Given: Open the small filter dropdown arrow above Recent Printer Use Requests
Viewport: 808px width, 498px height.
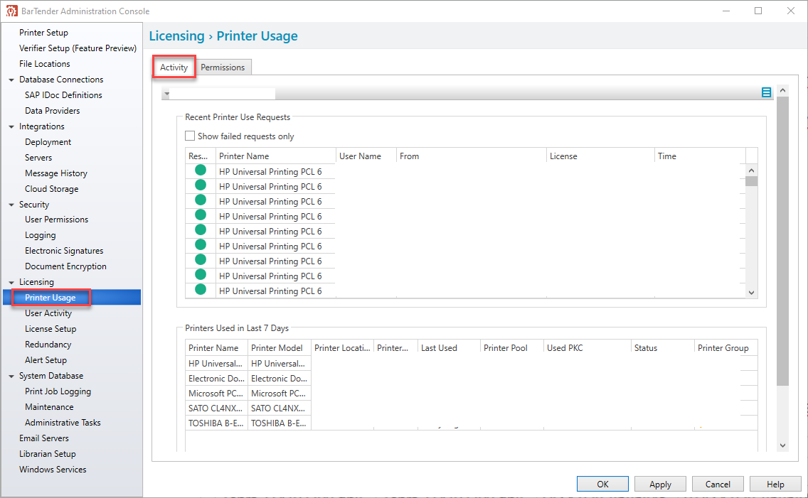Looking at the screenshot, I should pyautogui.click(x=166, y=94).
